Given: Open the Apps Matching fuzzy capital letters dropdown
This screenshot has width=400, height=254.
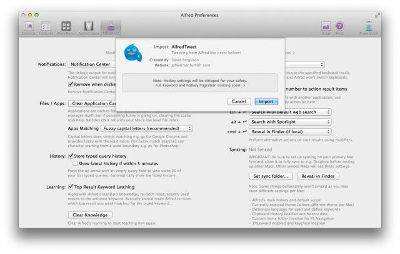Looking at the screenshot, I should 147,128.
